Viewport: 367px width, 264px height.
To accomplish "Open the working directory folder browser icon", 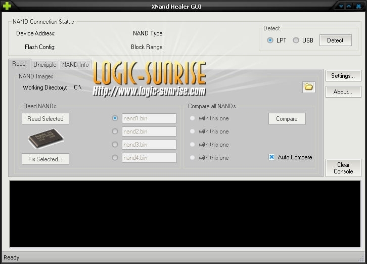I will pos(309,87).
